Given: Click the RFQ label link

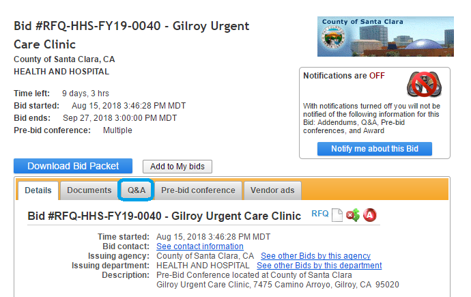Looking at the screenshot, I should point(319,214).
